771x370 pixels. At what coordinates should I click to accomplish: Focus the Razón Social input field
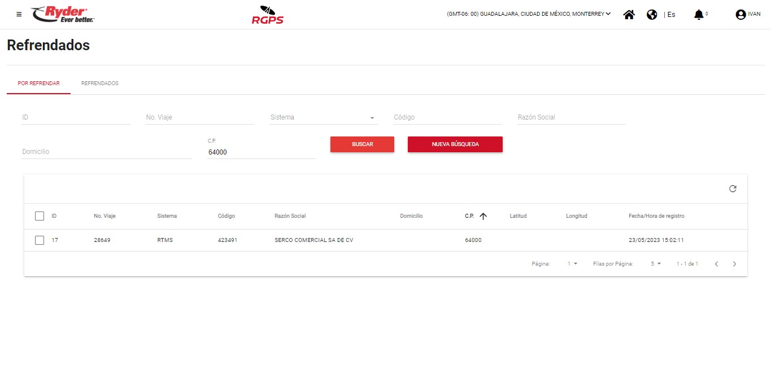[571, 117]
